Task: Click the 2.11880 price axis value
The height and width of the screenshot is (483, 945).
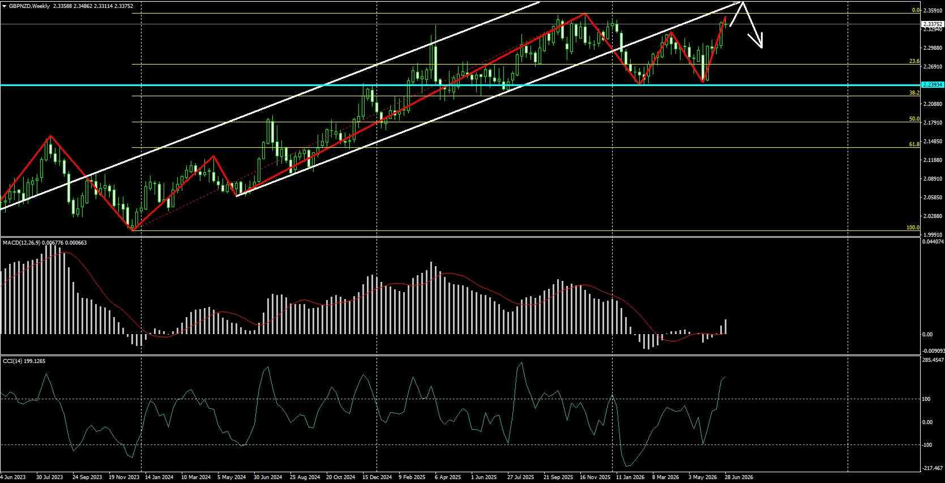Action: click(x=932, y=160)
